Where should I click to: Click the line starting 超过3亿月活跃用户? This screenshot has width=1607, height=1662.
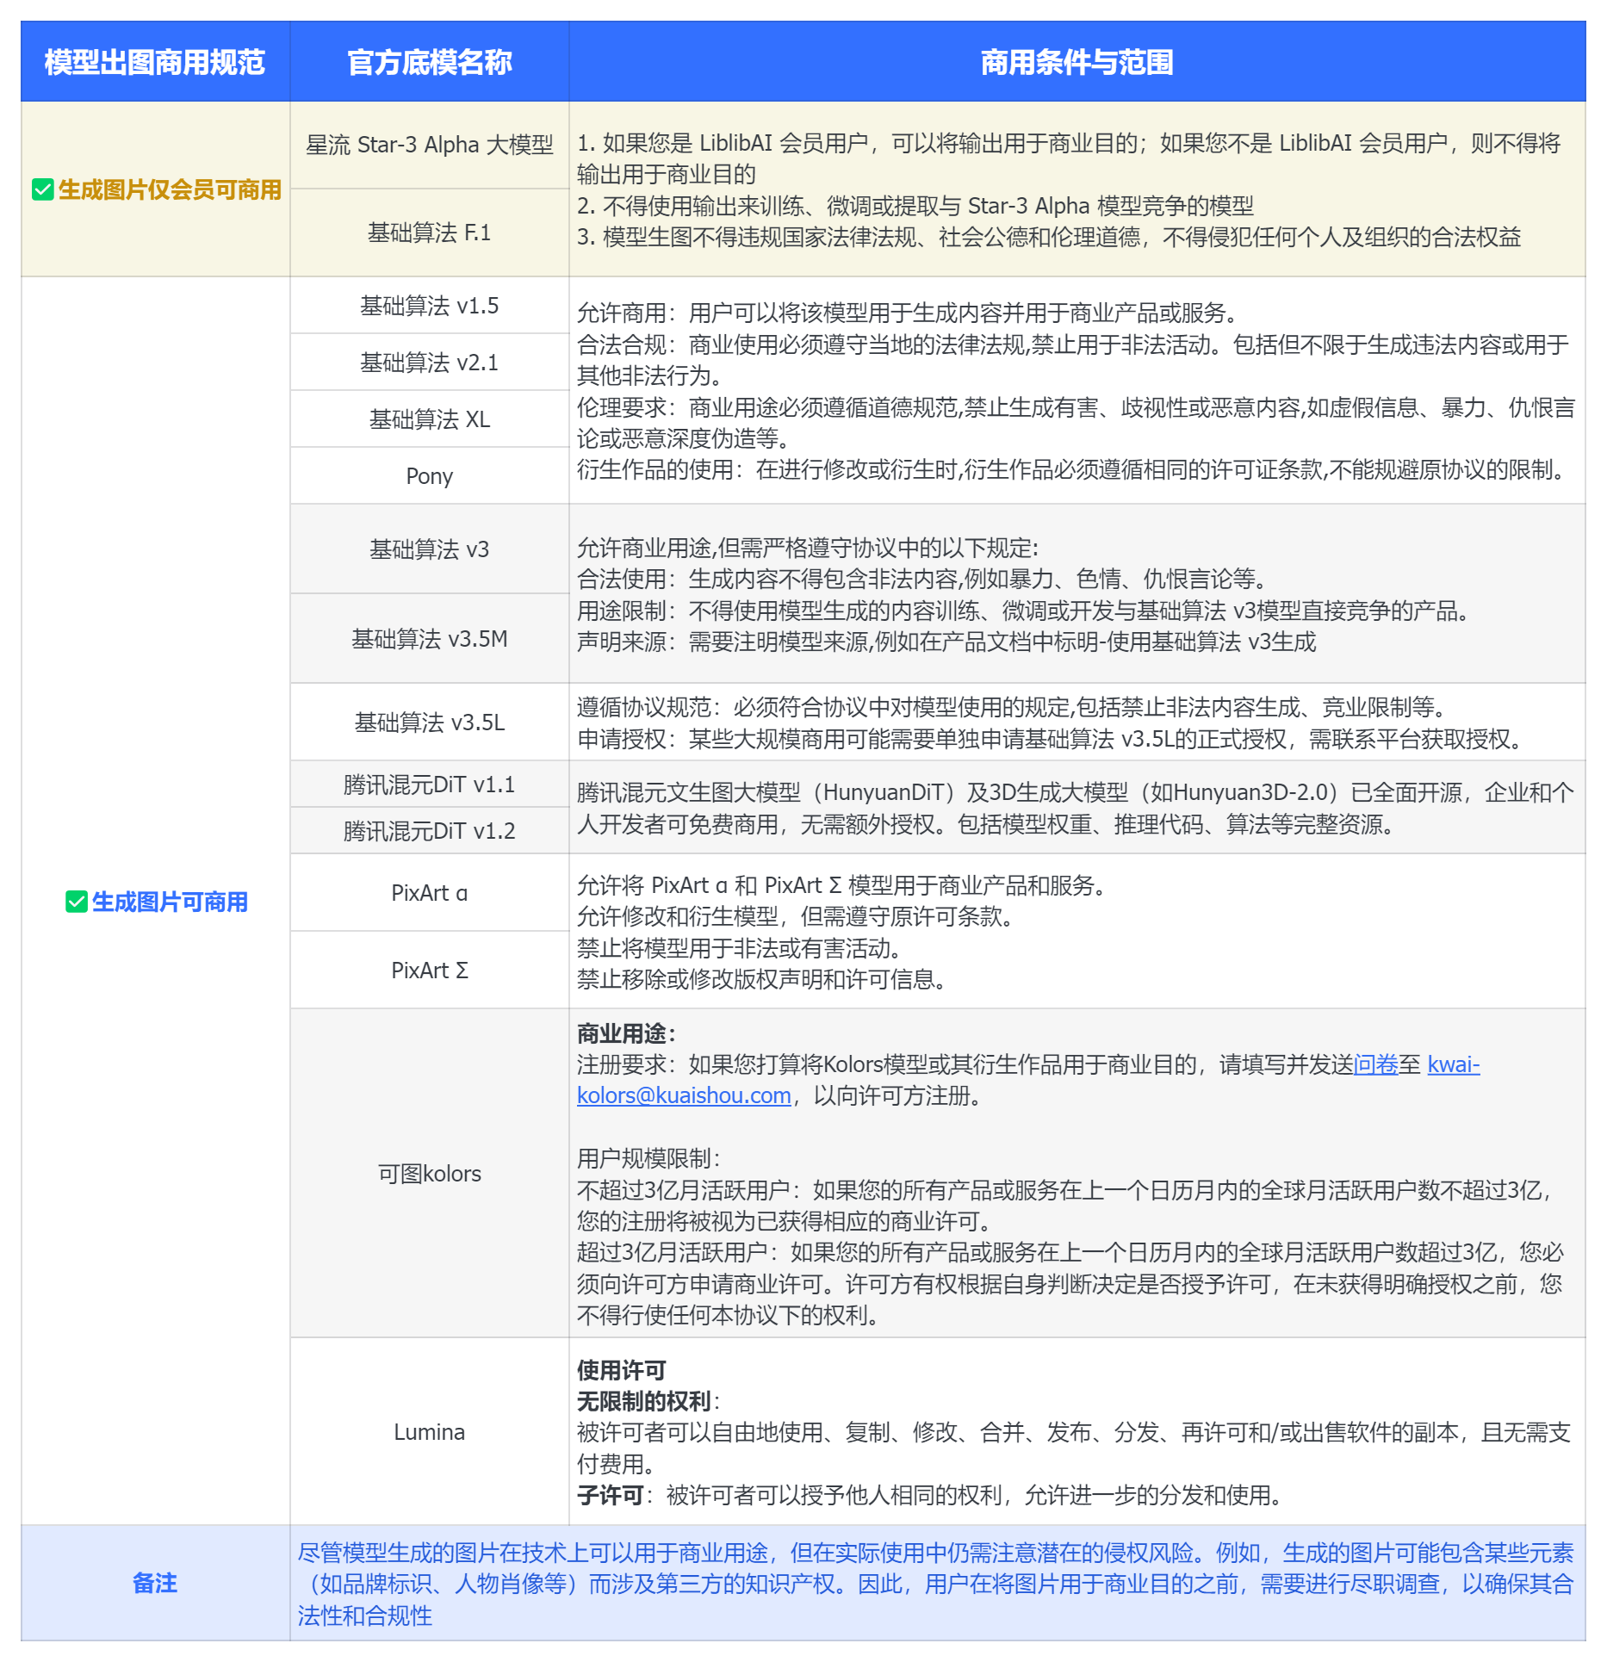[x=1070, y=1283]
